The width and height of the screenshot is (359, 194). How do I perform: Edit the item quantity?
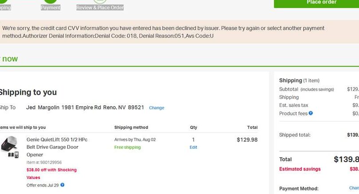point(193,147)
